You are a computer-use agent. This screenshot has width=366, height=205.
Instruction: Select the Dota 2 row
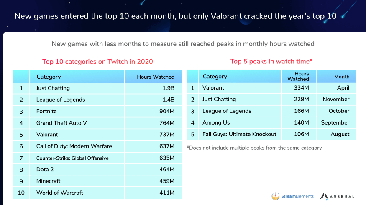click(45, 170)
